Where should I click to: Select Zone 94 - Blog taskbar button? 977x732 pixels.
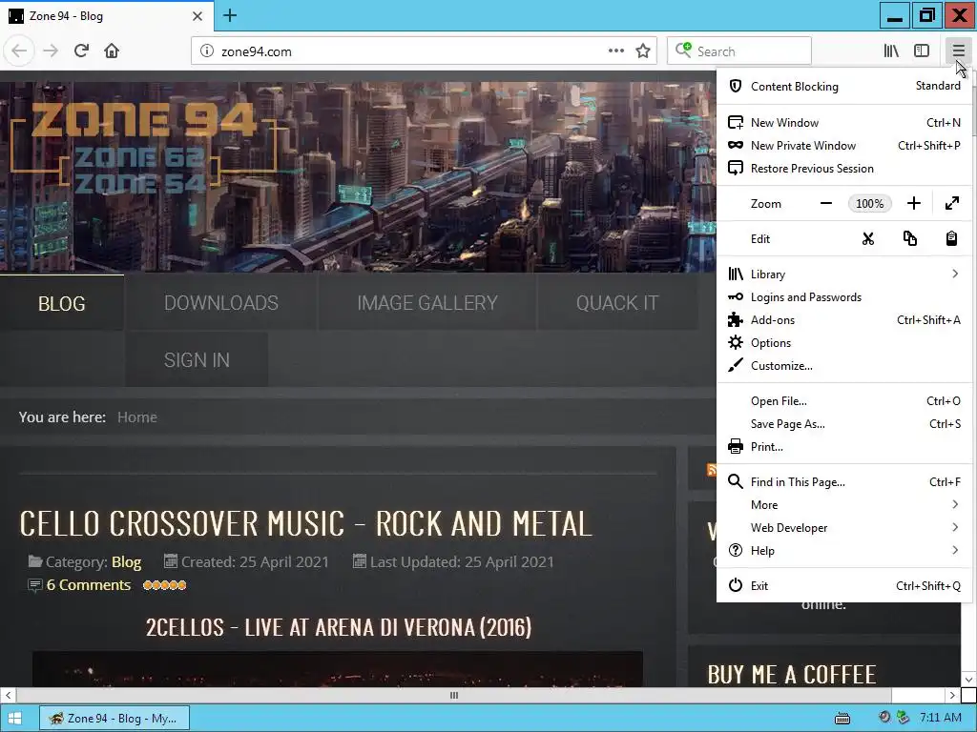(x=114, y=719)
